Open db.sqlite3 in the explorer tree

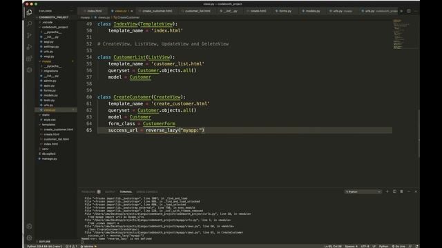tap(49, 154)
